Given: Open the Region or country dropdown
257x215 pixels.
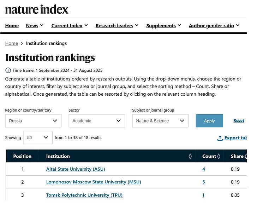Looking at the screenshot, I should 33,121.
